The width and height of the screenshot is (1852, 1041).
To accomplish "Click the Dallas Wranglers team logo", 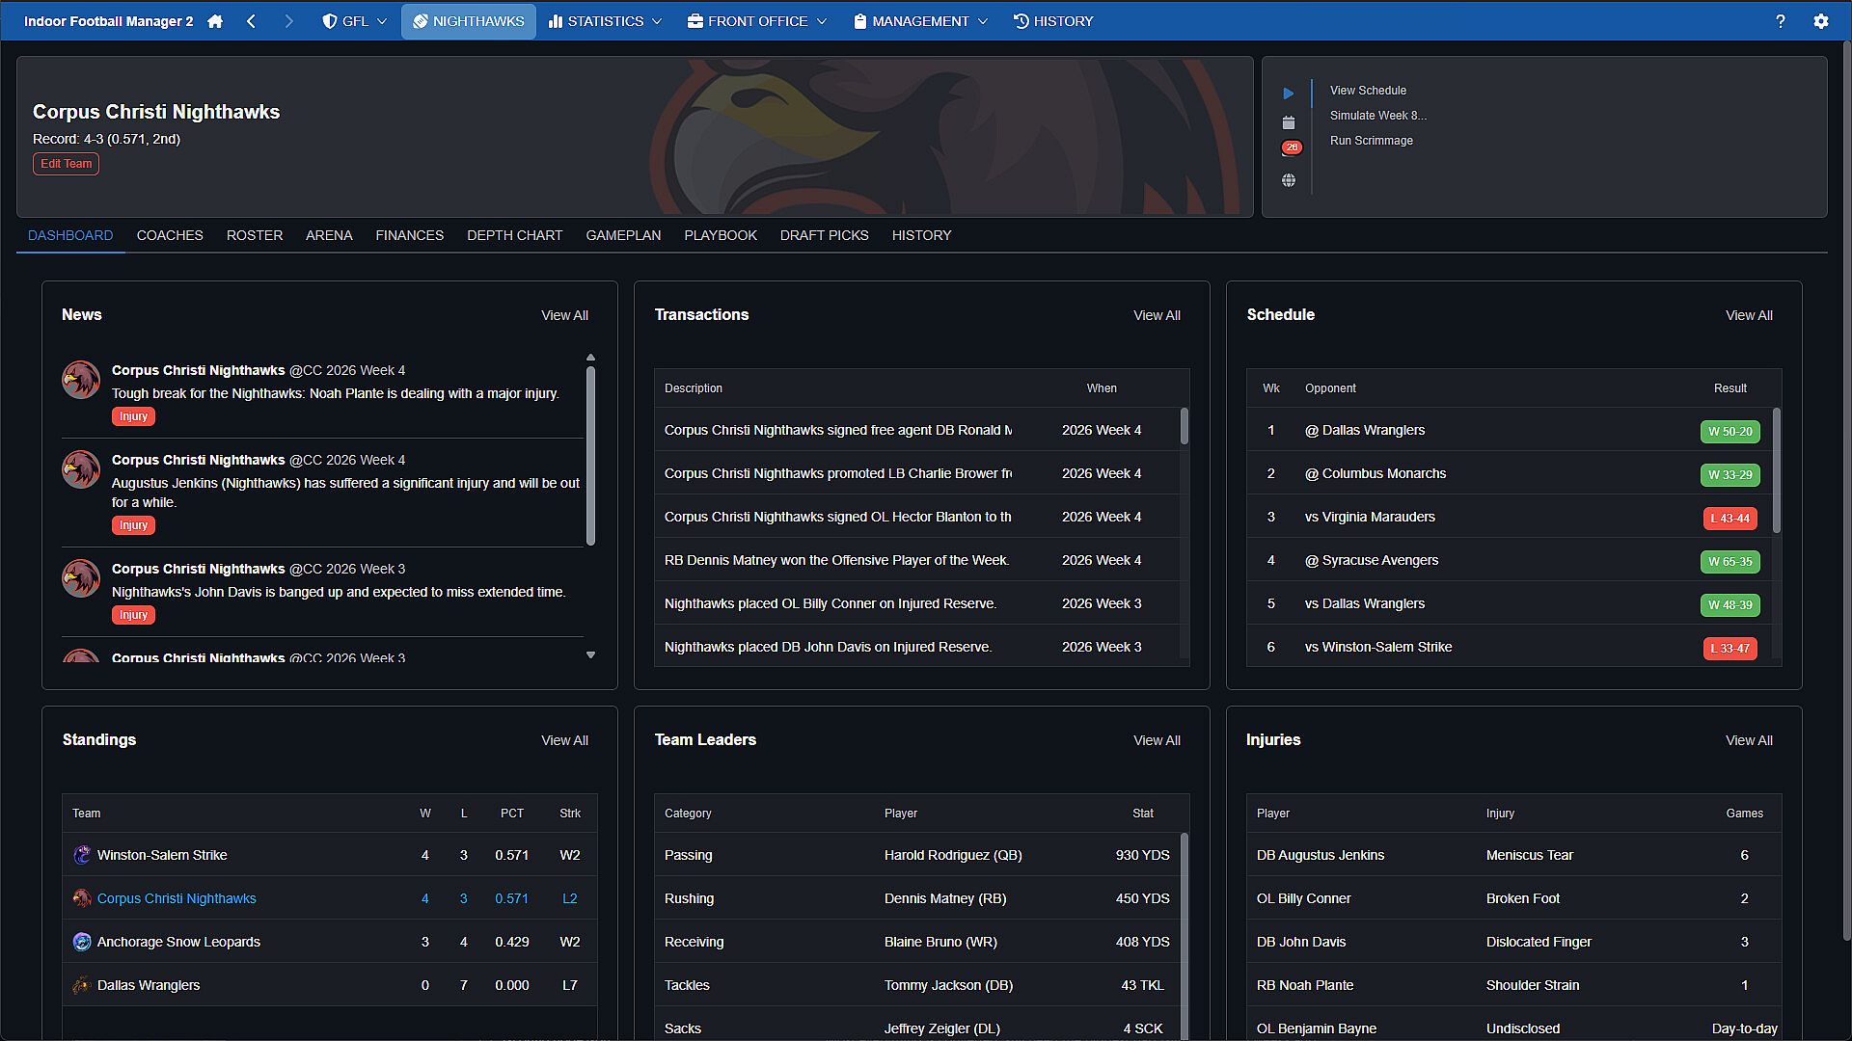I will point(82,985).
